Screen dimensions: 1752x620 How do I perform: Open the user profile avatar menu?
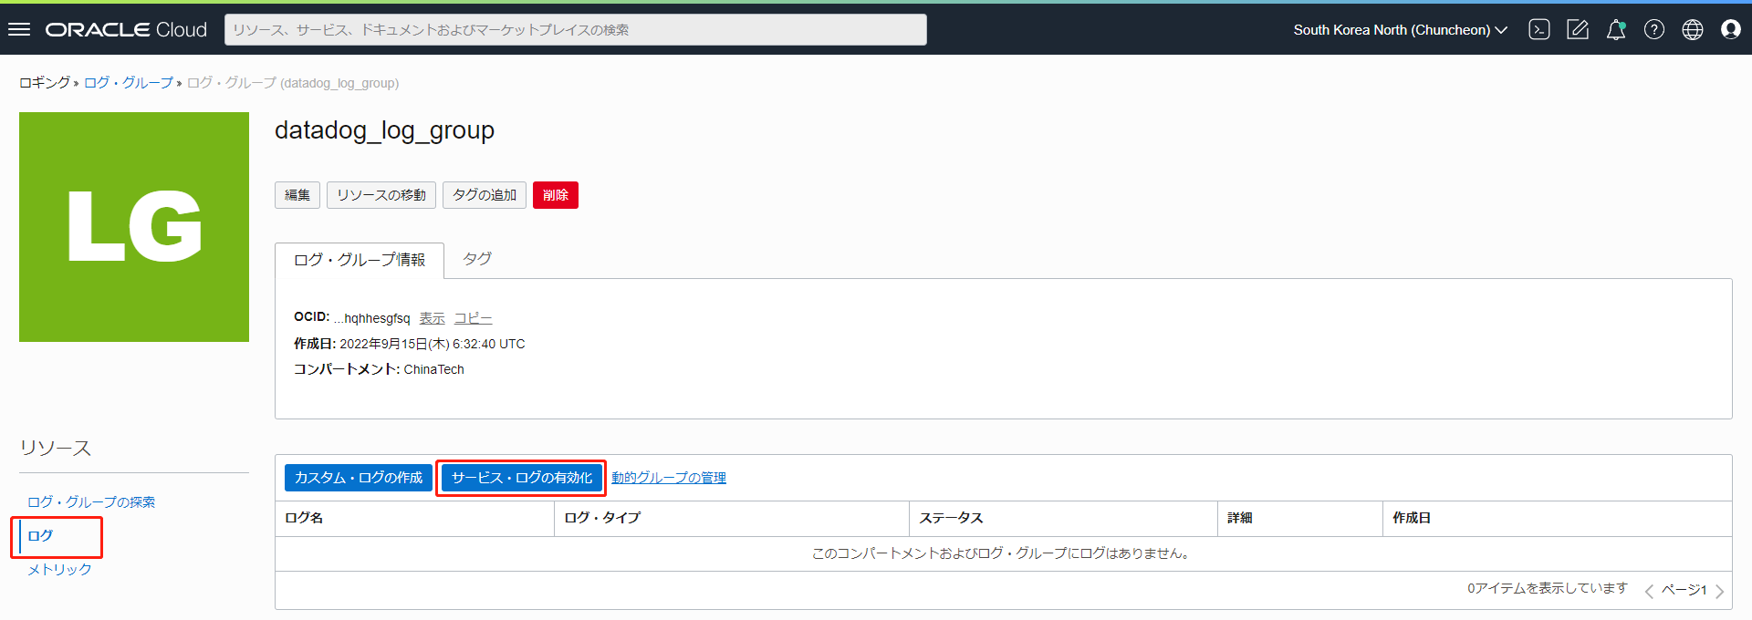coord(1730,29)
